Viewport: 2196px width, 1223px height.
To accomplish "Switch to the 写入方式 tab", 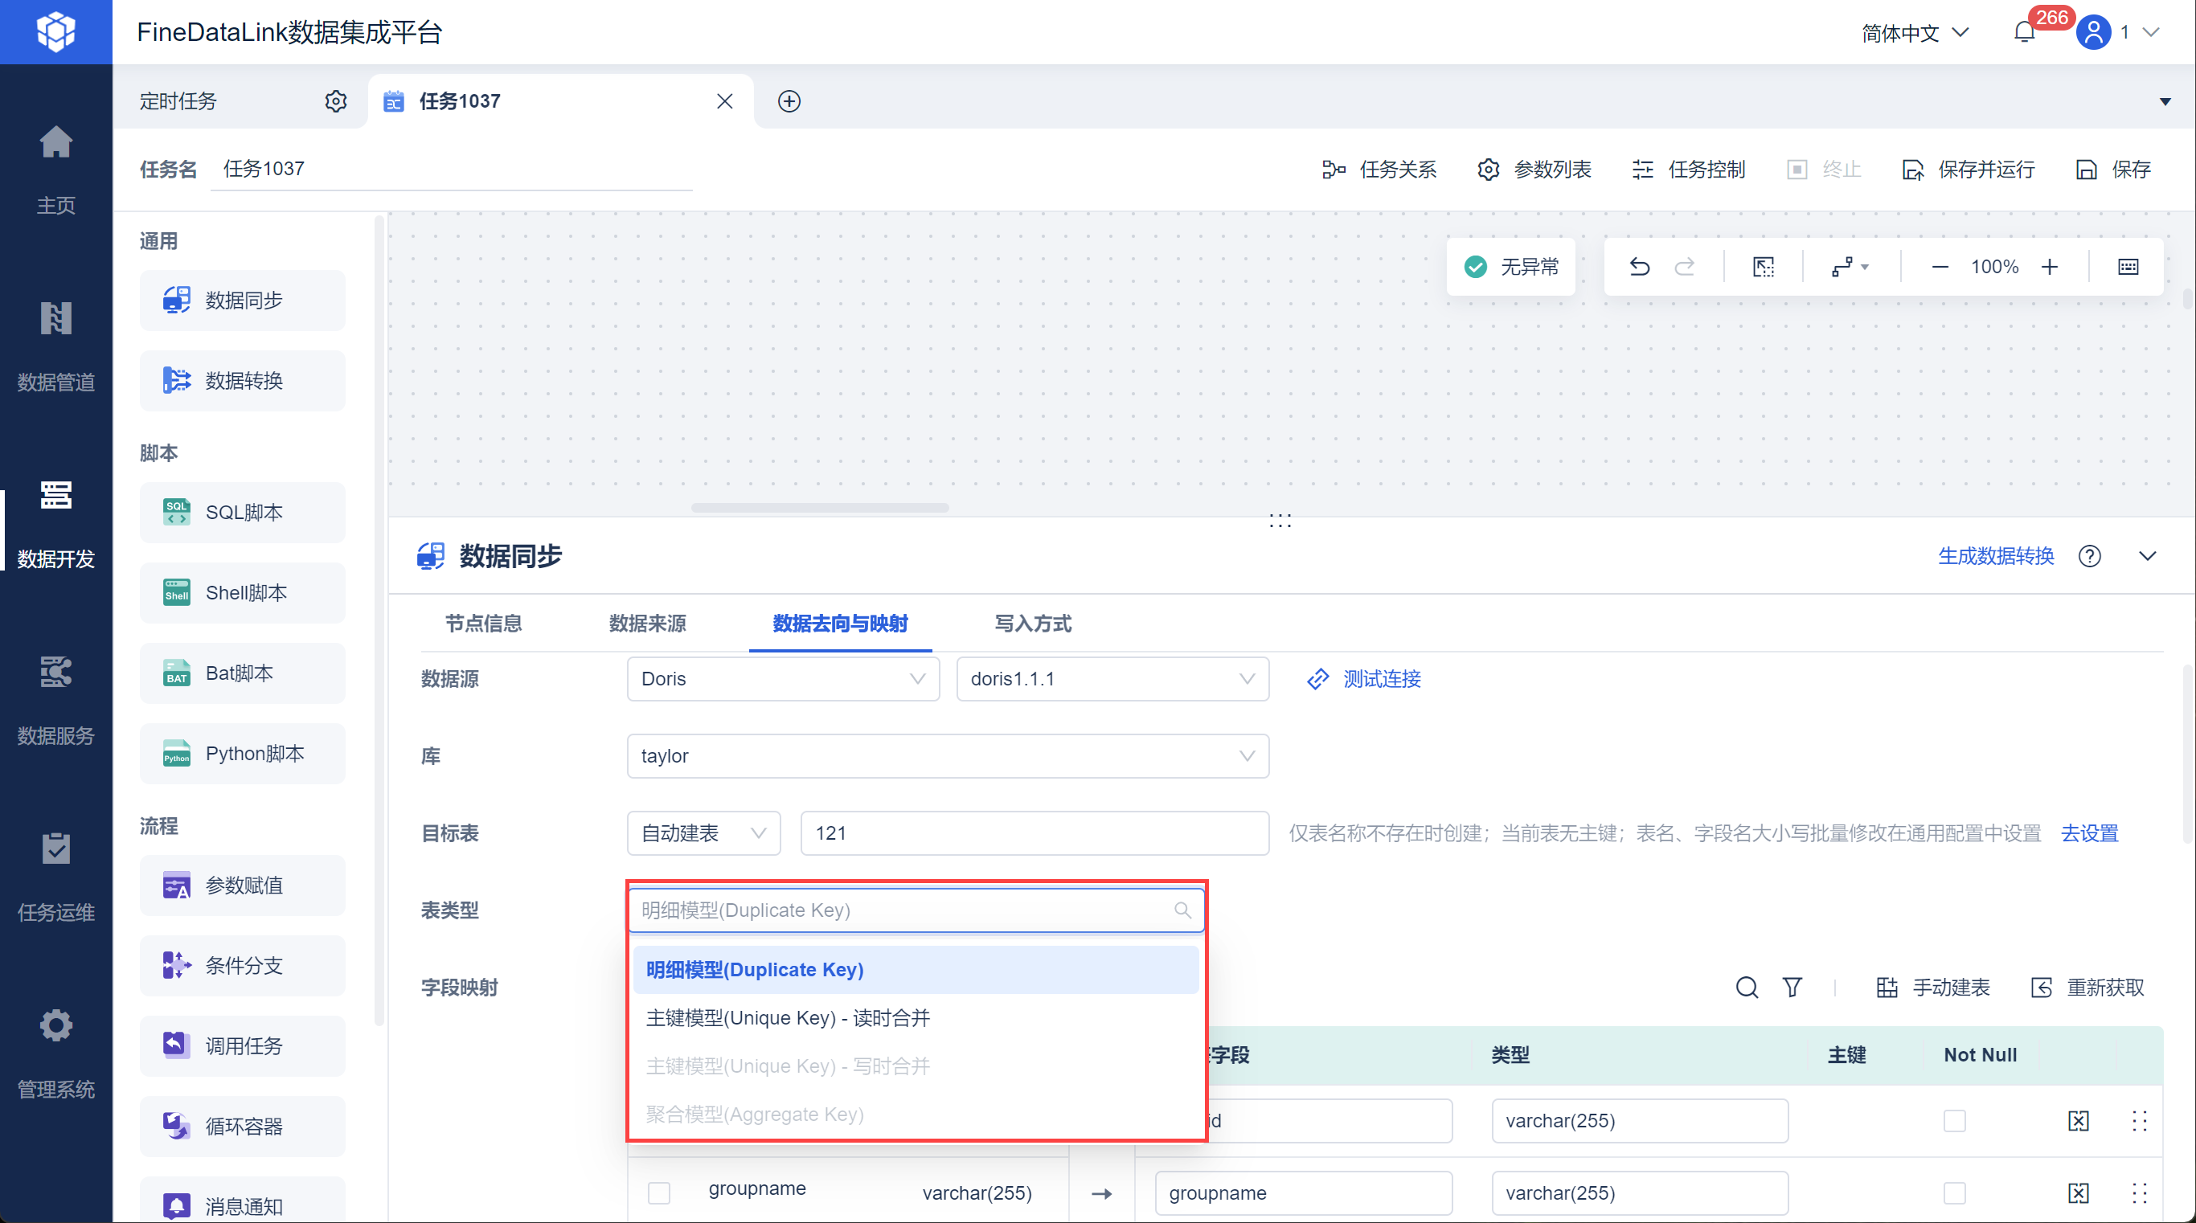I will coord(1032,623).
